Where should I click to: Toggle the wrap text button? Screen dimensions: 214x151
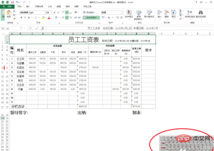pos(89,12)
